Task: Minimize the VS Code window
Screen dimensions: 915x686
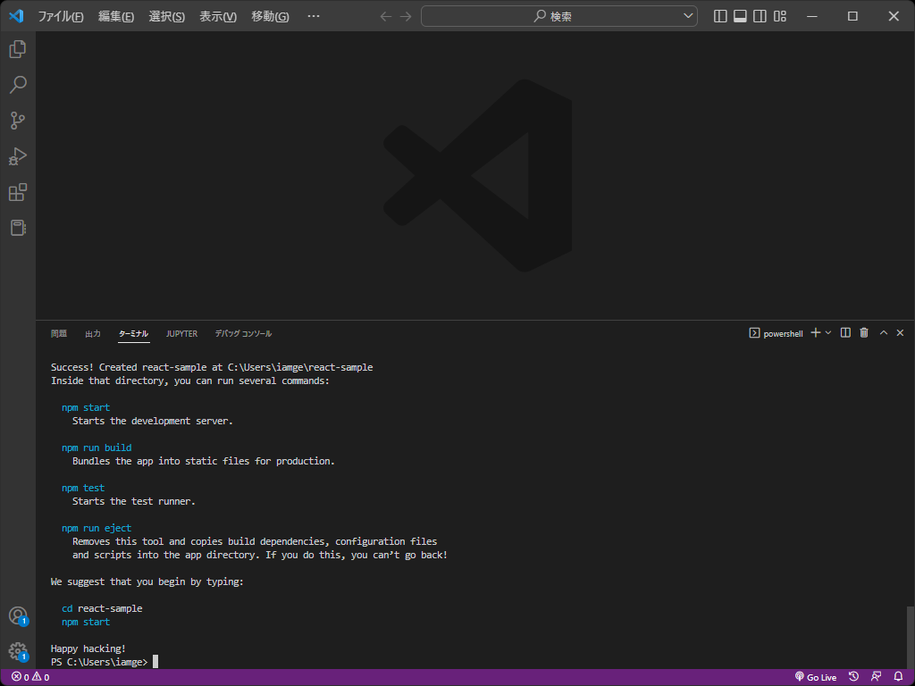Action: 811,16
